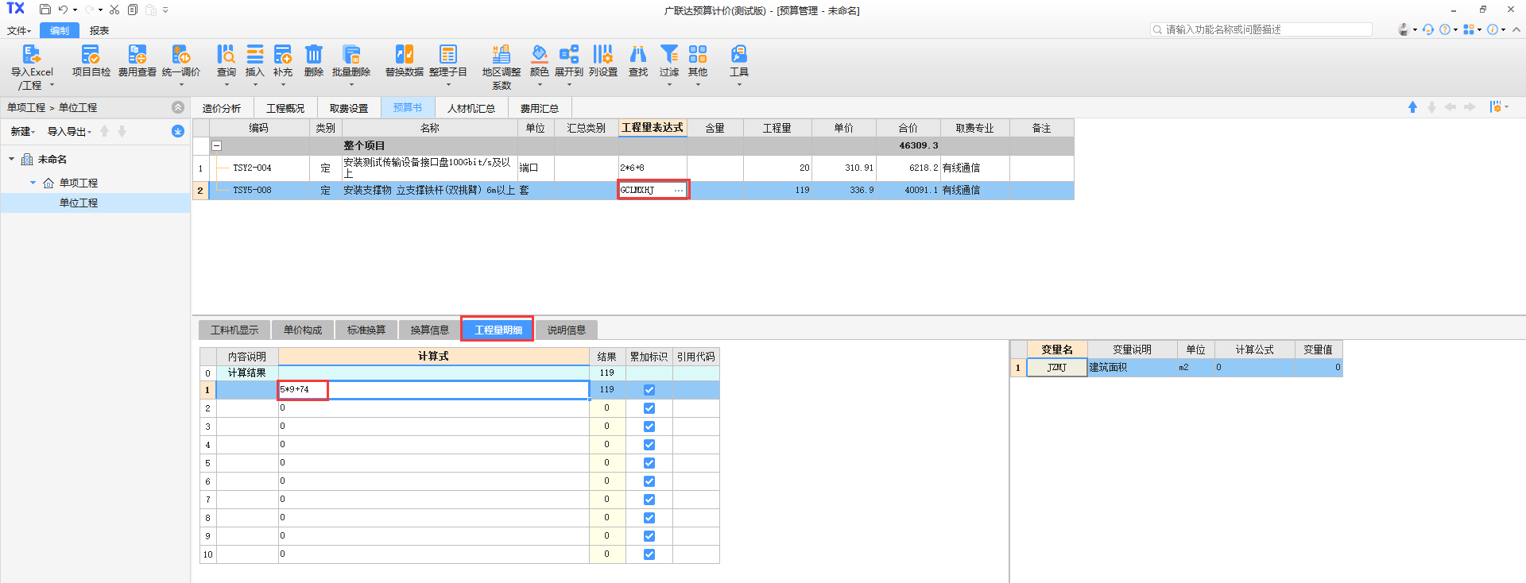
Task: Open the 颜色 color tool
Action: coord(539,56)
